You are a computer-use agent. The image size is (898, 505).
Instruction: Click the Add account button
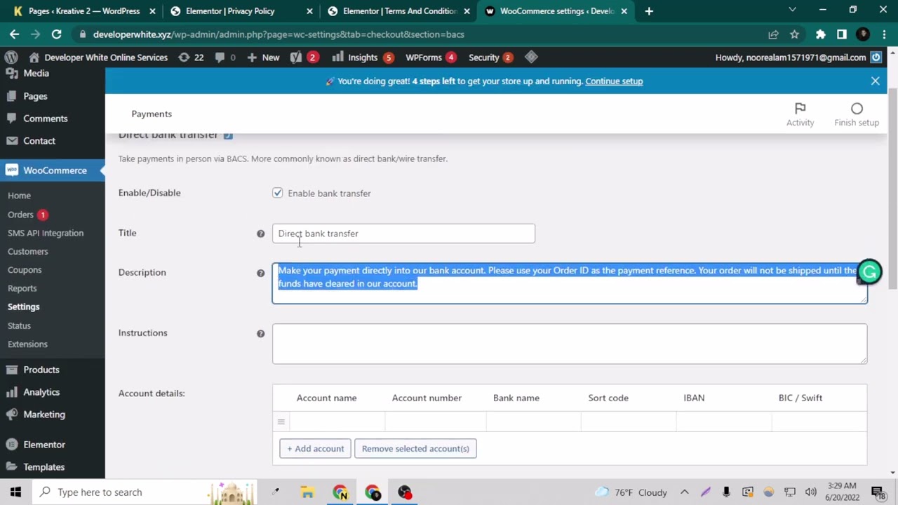click(x=316, y=449)
